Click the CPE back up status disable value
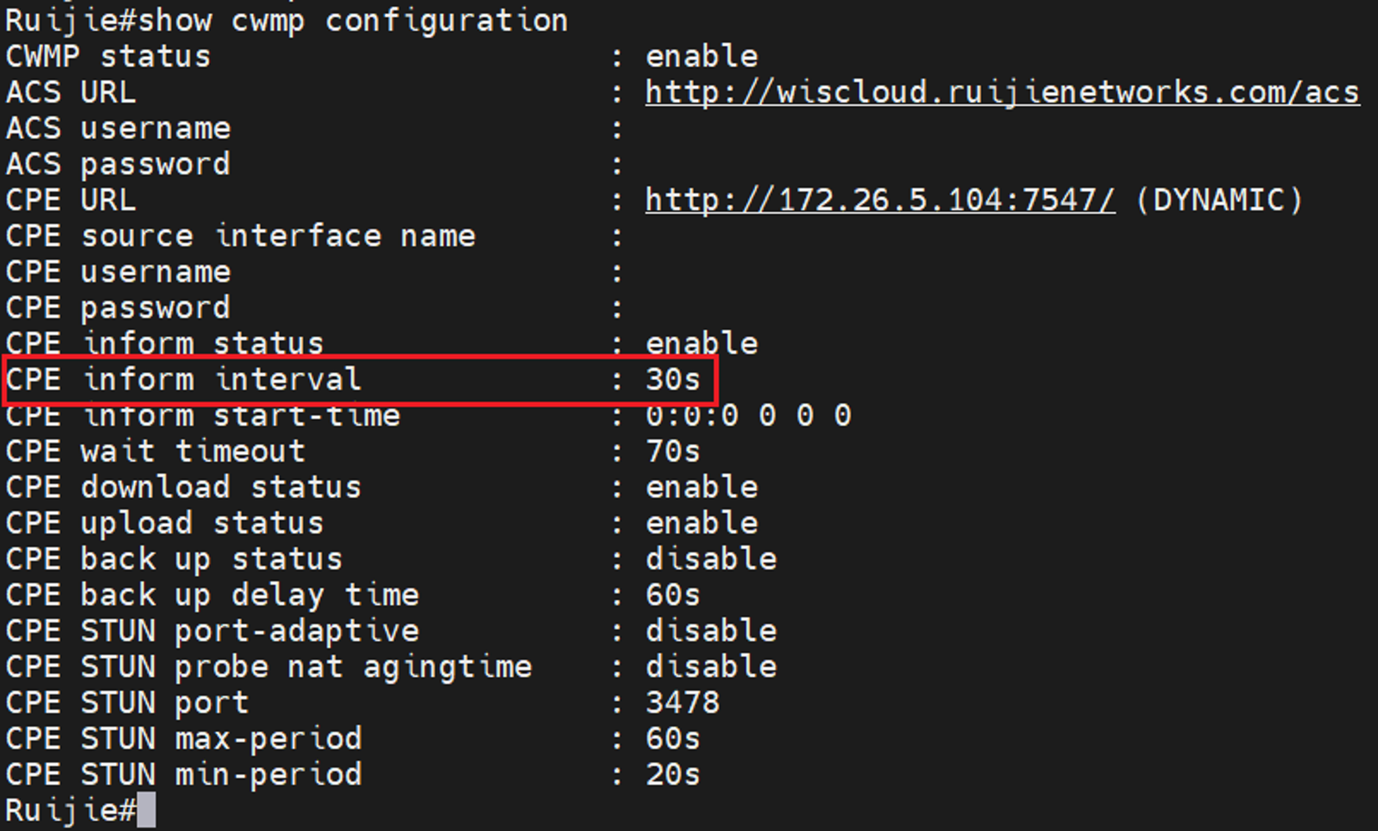 pyautogui.click(x=711, y=558)
